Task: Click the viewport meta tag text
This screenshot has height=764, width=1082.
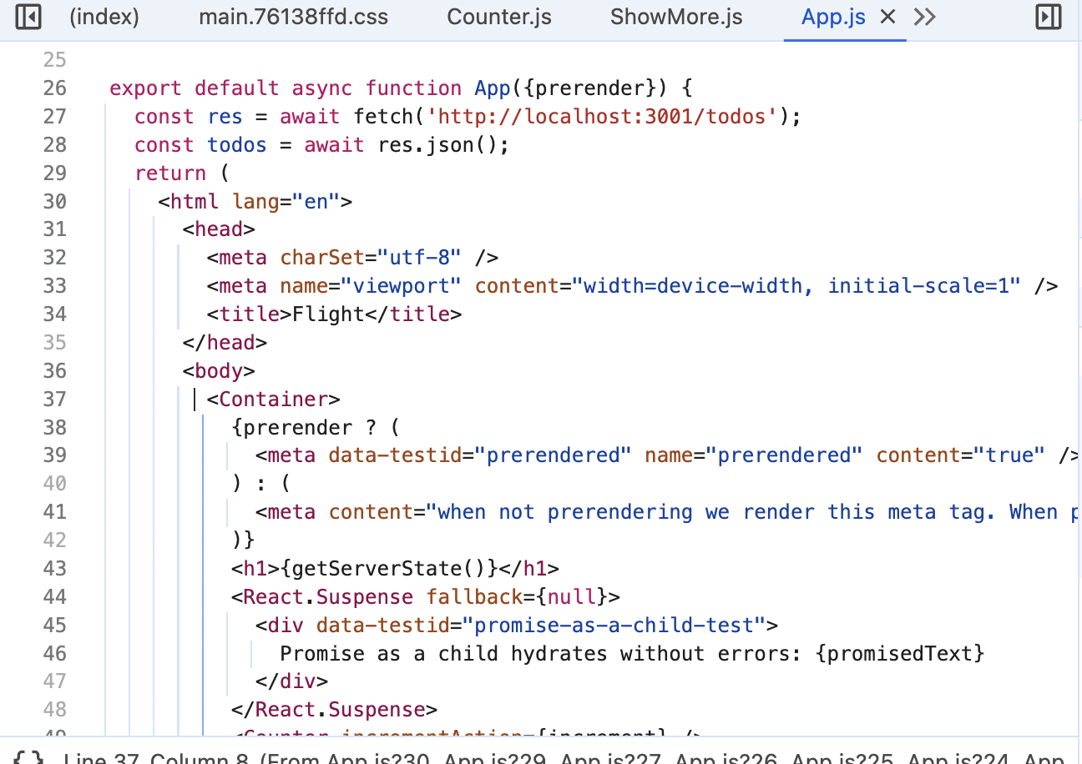Action: (632, 286)
